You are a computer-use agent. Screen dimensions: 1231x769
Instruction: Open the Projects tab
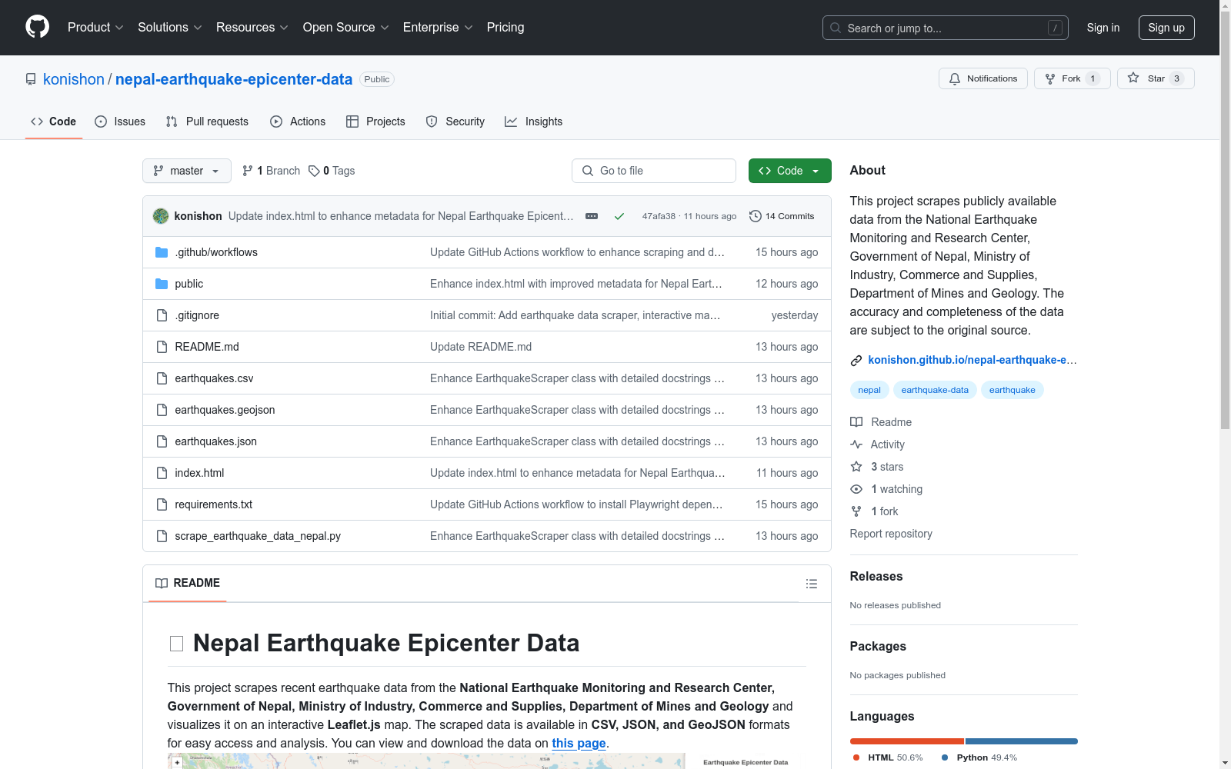click(x=375, y=122)
